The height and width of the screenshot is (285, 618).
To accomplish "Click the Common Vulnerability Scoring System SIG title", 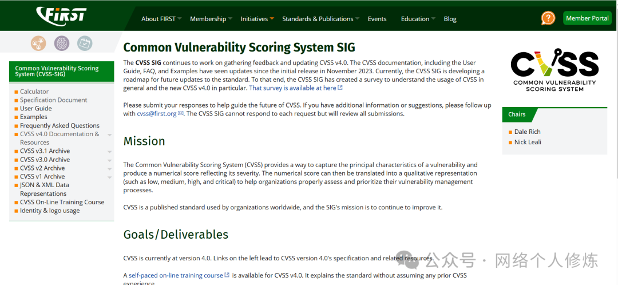I will (239, 47).
